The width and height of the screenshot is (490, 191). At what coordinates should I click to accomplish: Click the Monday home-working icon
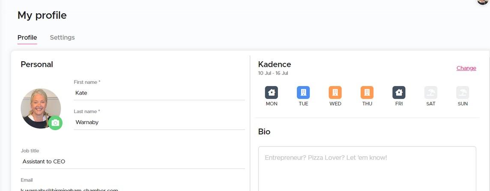click(x=272, y=93)
